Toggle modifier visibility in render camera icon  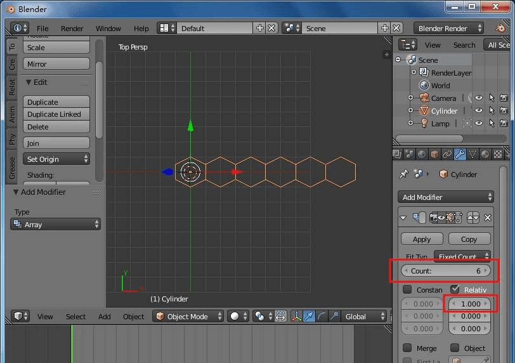[x=434, y=218]
